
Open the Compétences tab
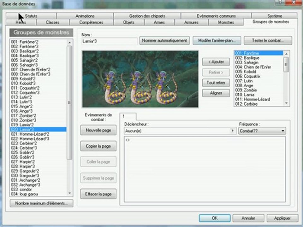91,22
